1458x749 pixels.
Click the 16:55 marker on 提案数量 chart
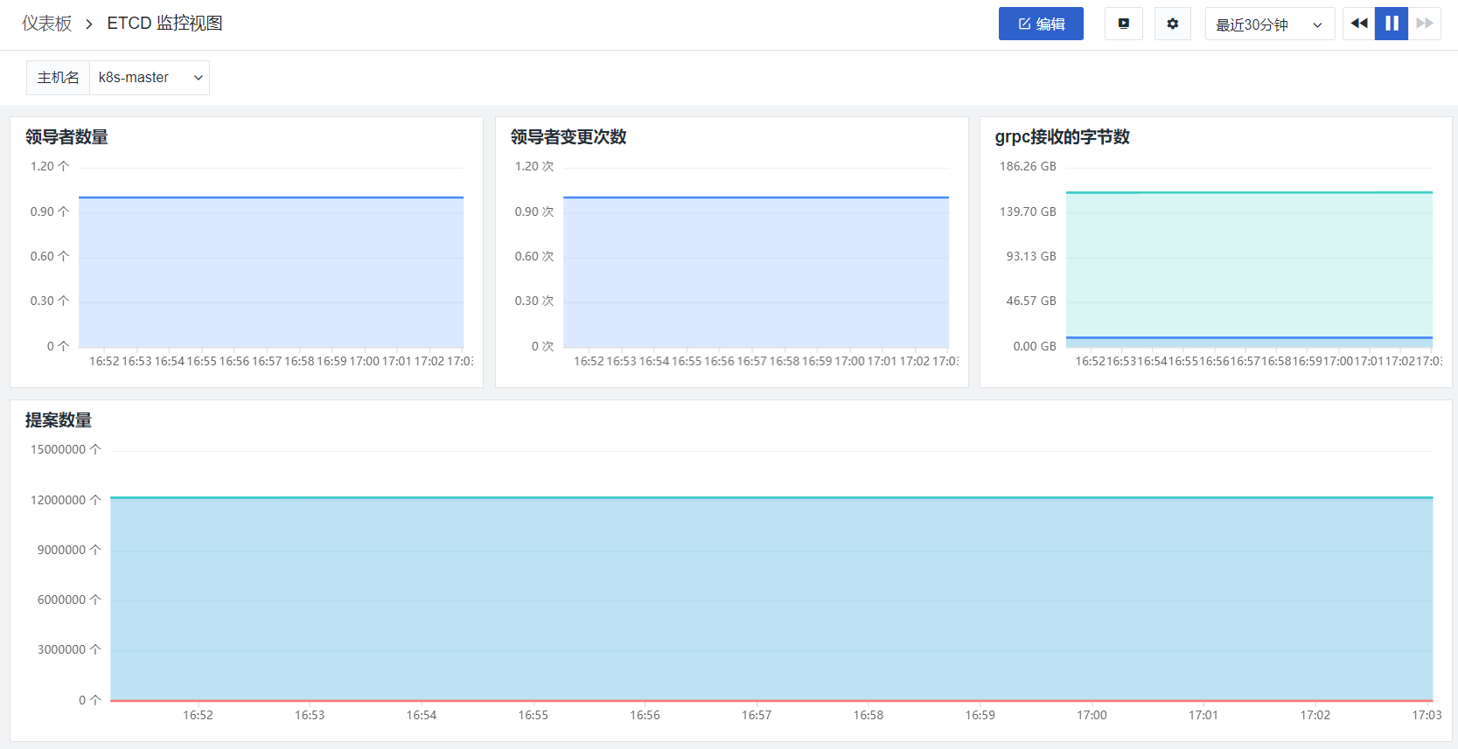tap(533, 715)
